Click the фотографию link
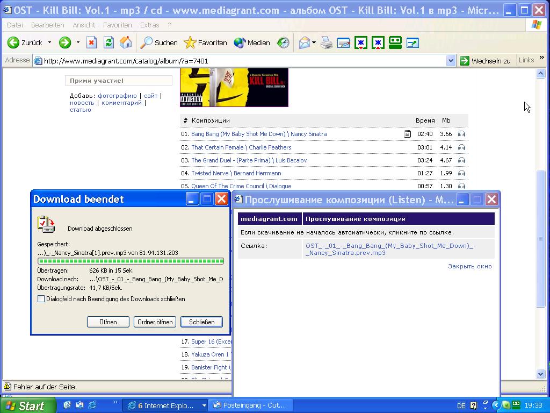The image size is (550, 413). coord(117,96)
